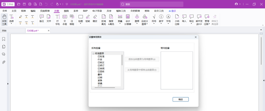Screen dimensions: 265x111
Task: Switch to the 开始 document tab
Action: [x=13, y=31]
